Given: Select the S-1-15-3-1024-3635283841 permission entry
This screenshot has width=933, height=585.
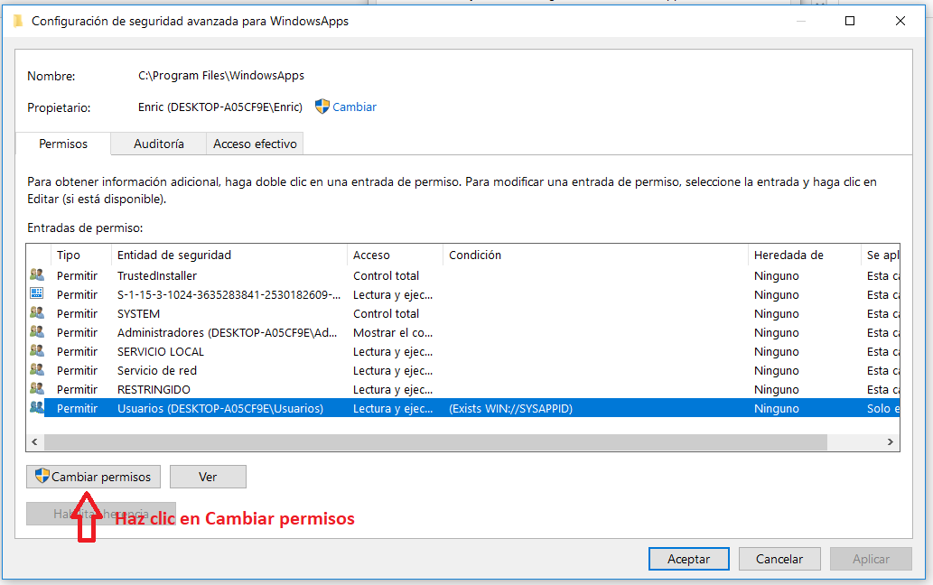Looking at the screenshot, I should point(463,295).
